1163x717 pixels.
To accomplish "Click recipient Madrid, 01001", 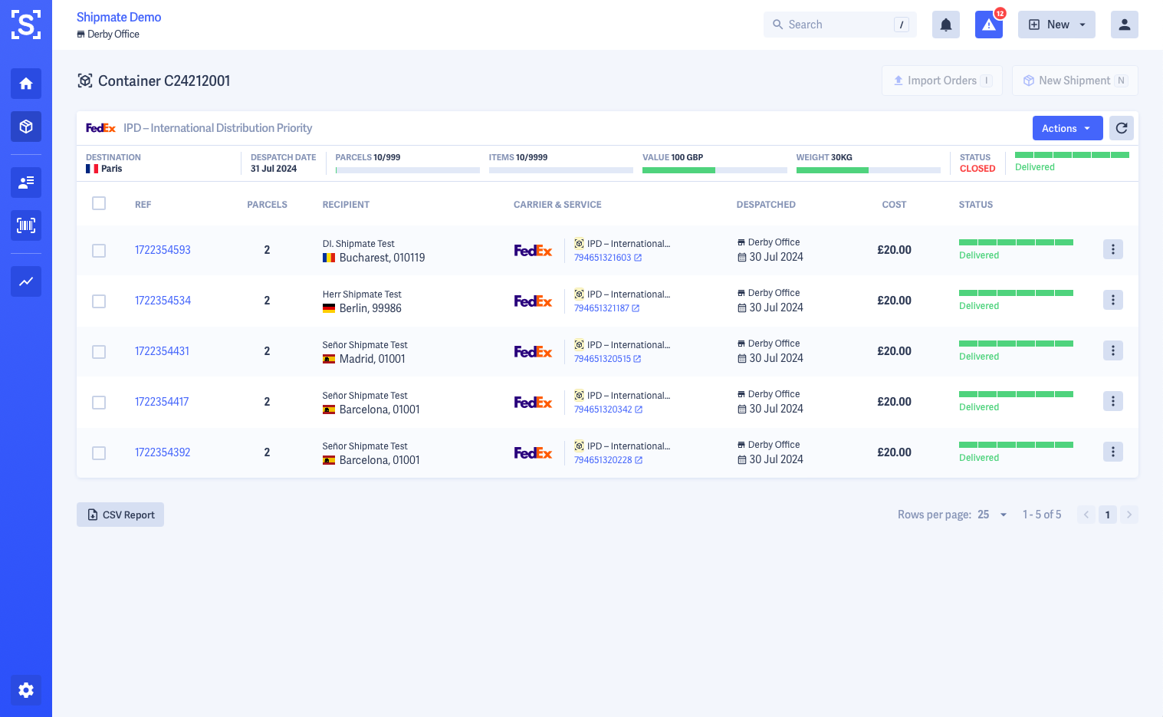I will pyautogui.click(x=373, y=359).
